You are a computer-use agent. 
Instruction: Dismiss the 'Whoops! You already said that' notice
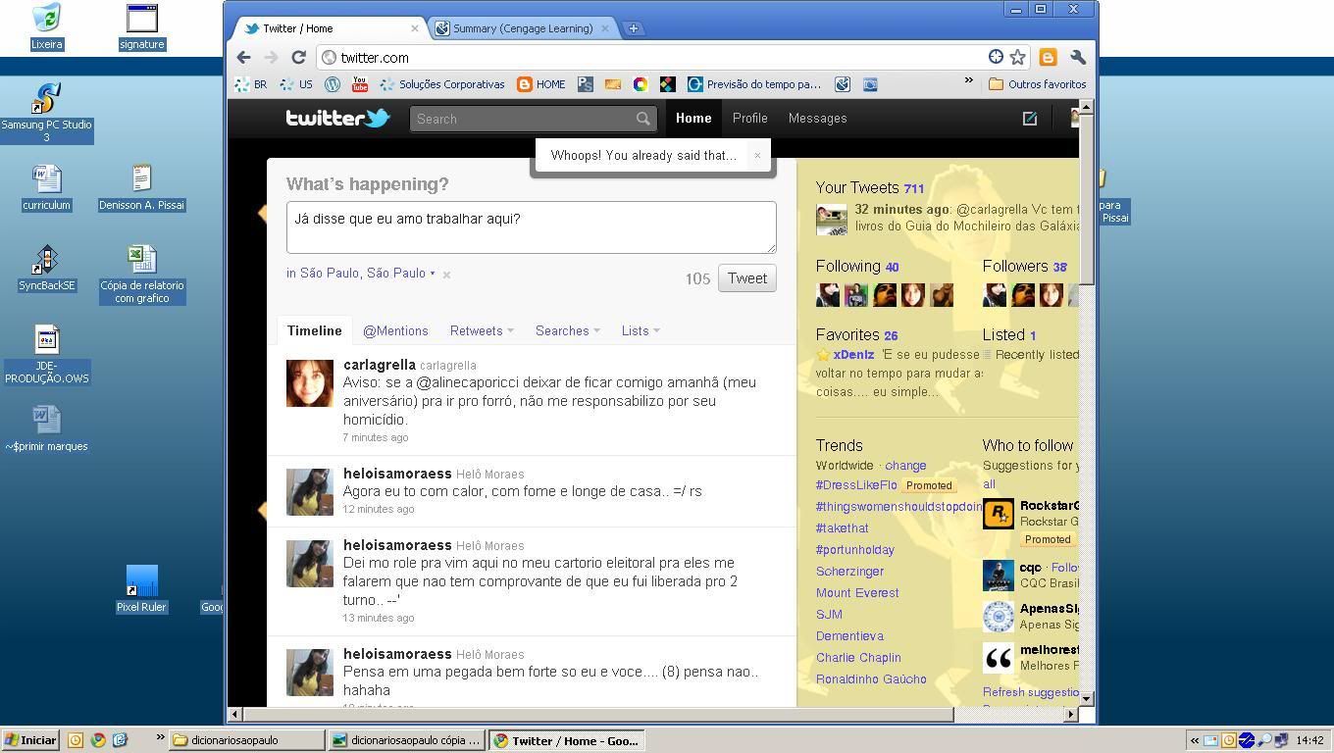(757, 155)
